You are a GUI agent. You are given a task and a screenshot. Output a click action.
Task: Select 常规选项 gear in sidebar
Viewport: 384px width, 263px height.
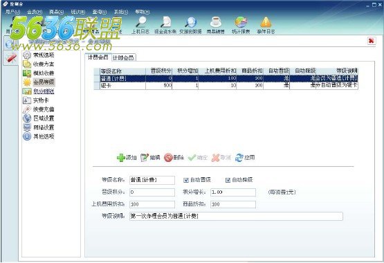tap(27, 55)
